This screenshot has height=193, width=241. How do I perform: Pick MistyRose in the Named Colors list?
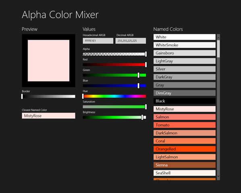pyautogui.click(x=185, y=109)
